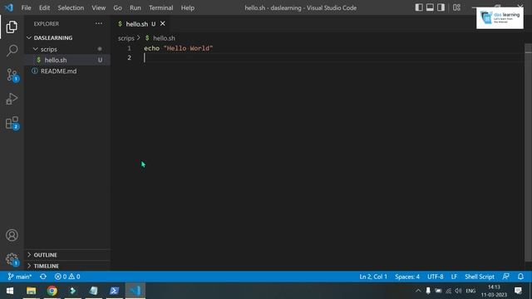The width and height of the screenshot is (532, 299).
Task: Open PowerShell from the taskbar
Action: [x=115, y=291]
